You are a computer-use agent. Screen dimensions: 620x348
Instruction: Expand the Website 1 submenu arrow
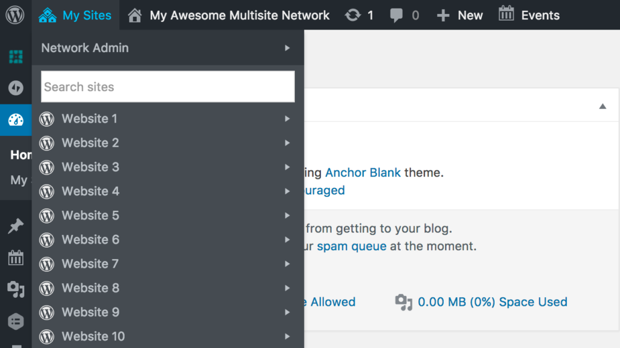[288, 119]
